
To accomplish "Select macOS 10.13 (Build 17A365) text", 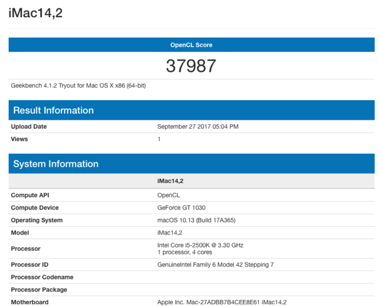I will click(196, 220).
